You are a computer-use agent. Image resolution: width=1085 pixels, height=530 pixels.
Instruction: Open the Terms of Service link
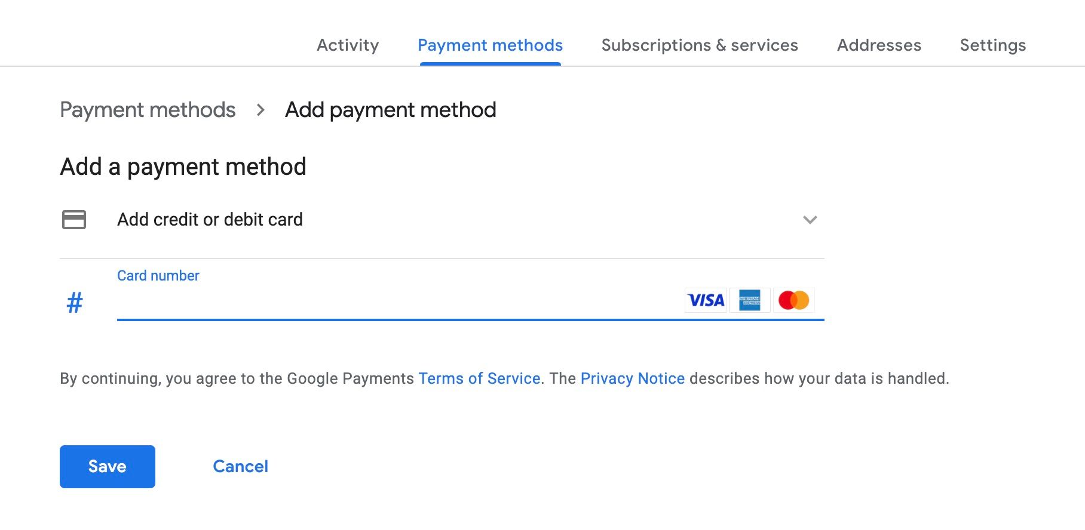[480, 378]
